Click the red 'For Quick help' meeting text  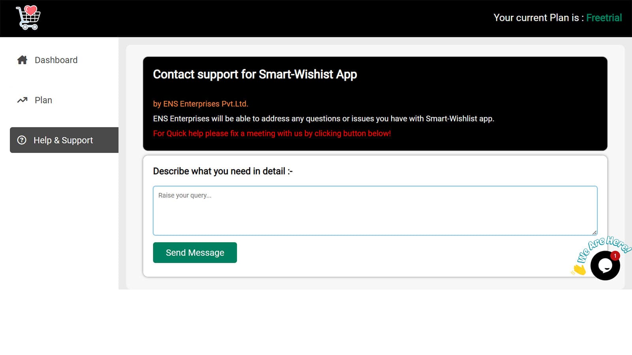point(272,133)
